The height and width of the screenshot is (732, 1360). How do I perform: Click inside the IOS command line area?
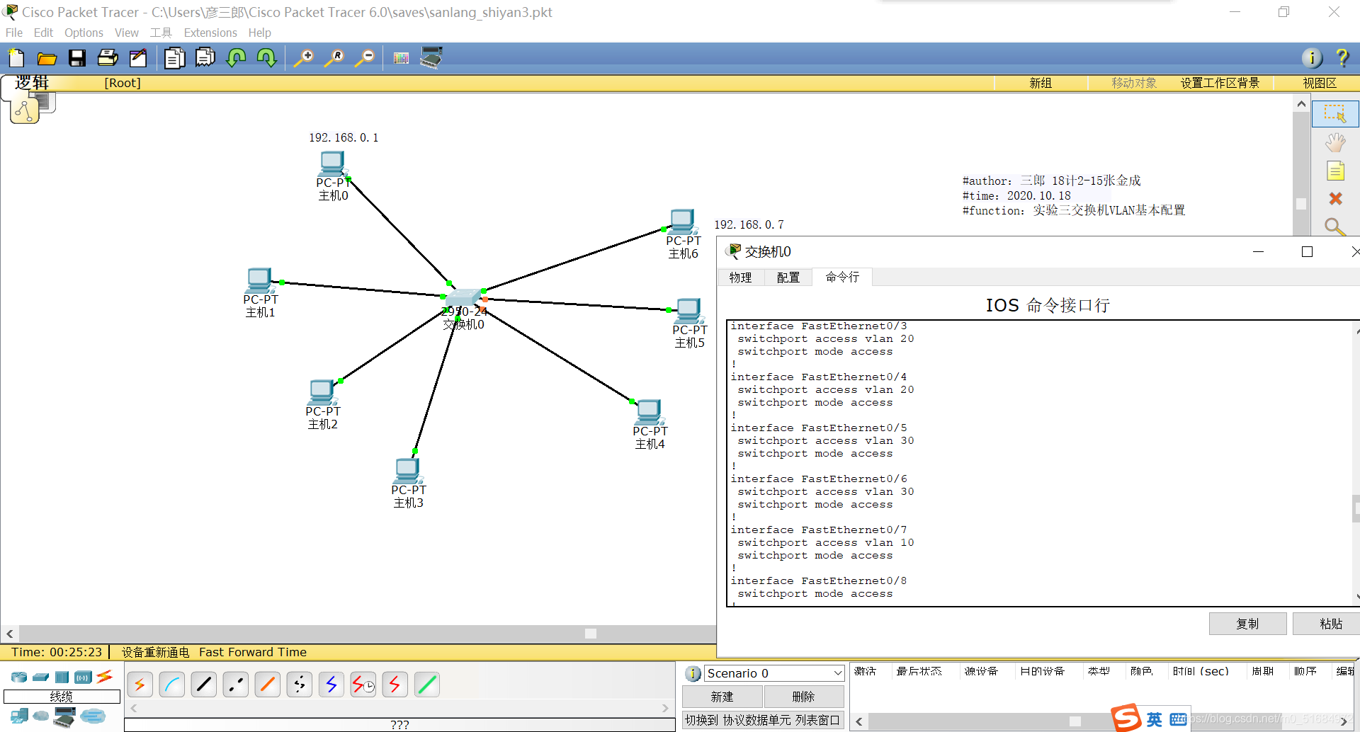1041,463
